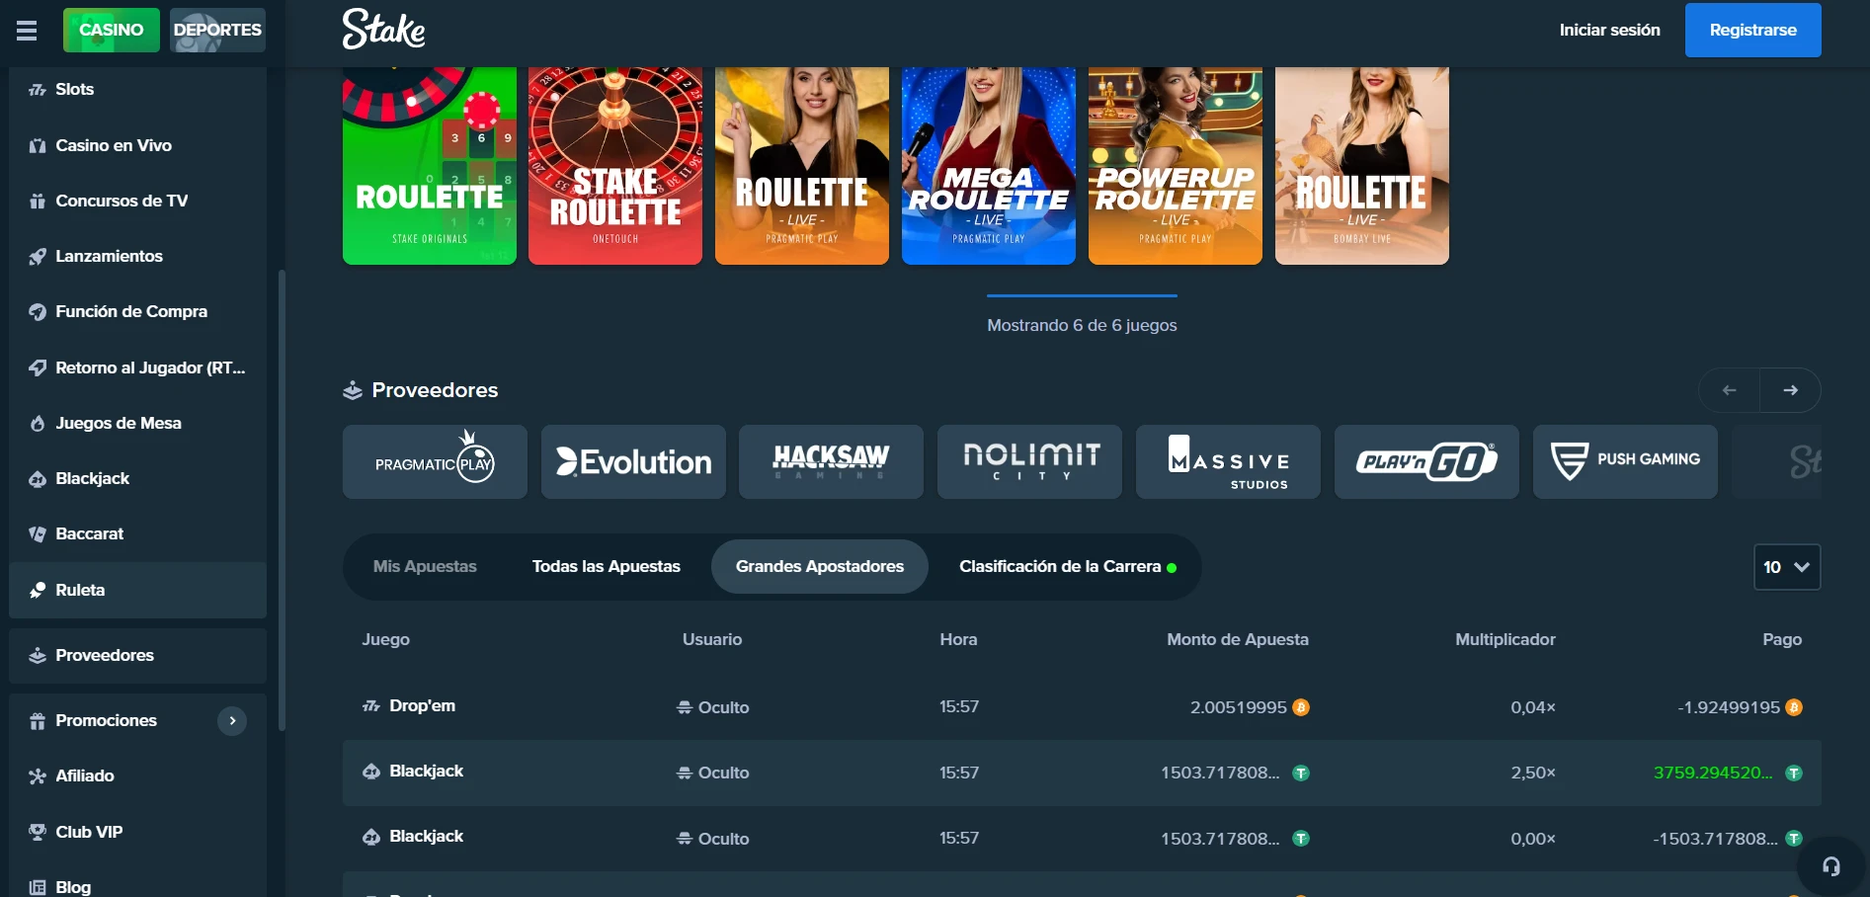1870x897 pixels.
Task: Click the Bitcoin icon in Drop'em bet amount
Action: coord(1301,707)
